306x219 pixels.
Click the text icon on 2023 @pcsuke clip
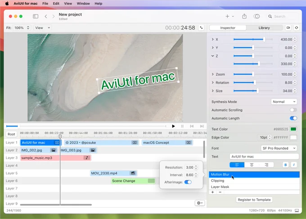135,143
